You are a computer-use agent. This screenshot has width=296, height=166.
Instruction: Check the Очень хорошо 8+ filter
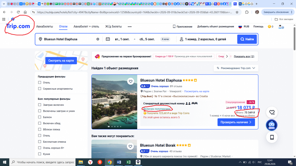click(x=39, y=148)
